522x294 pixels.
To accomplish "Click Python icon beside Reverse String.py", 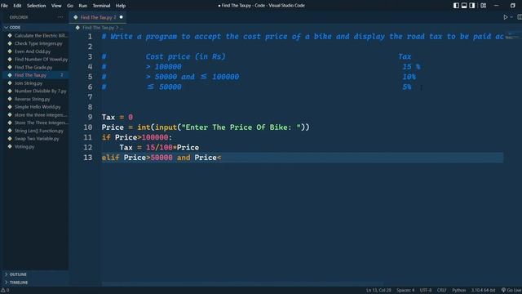I will click(10, 99).
